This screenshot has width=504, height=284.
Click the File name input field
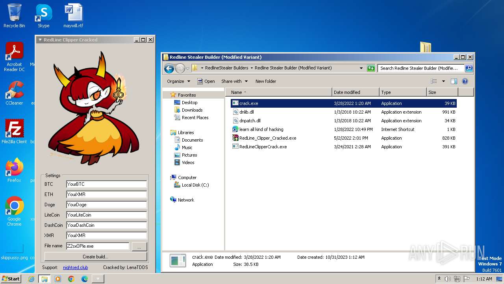pyautogui.click(x=97, y=246)
